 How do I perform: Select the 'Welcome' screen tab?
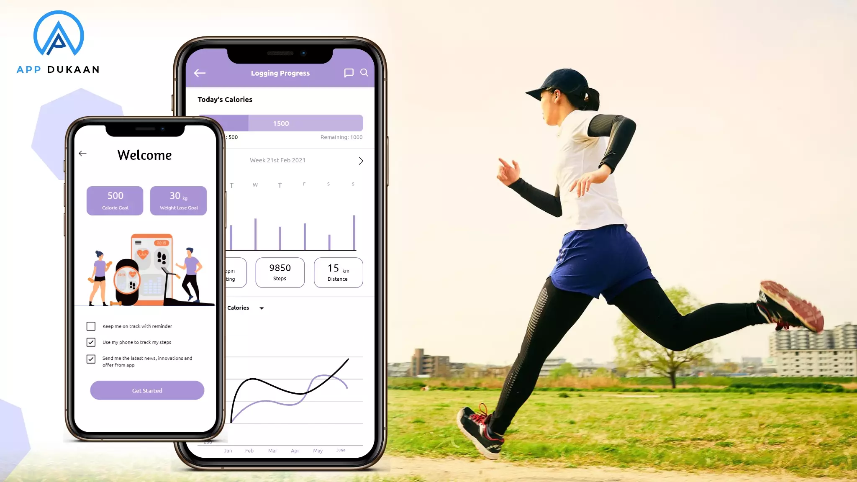145,155
